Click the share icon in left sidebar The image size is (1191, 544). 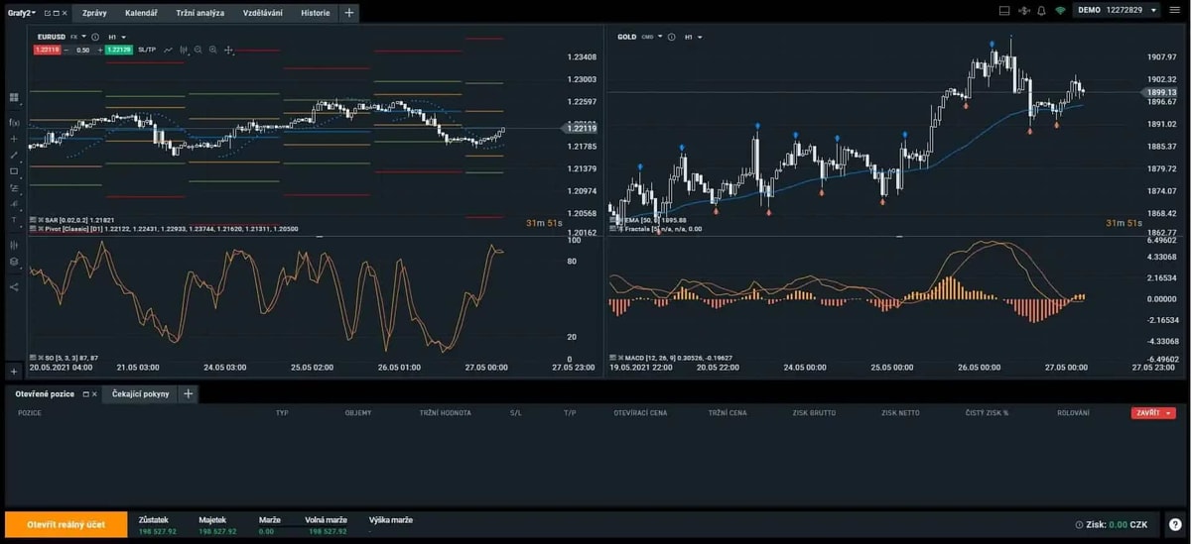[14, 287]
